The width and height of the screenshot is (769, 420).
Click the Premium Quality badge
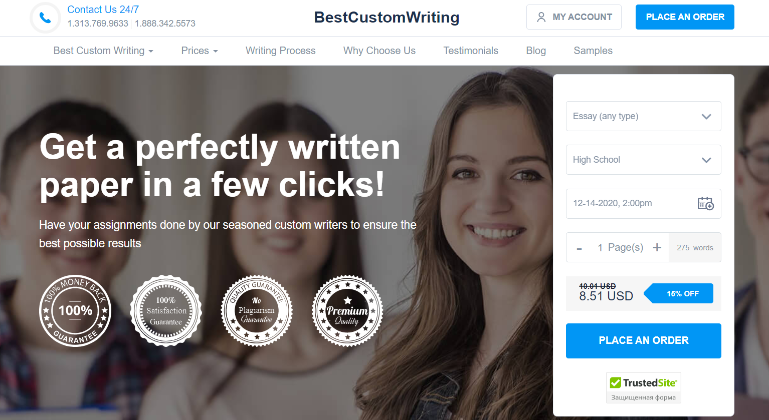pos(347,311)
